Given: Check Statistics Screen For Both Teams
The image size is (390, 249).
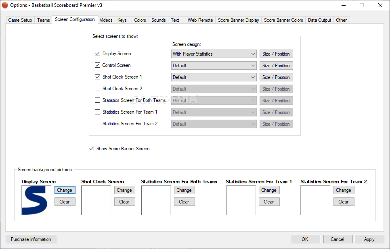Looking at the screenshot, I should 98,100.
